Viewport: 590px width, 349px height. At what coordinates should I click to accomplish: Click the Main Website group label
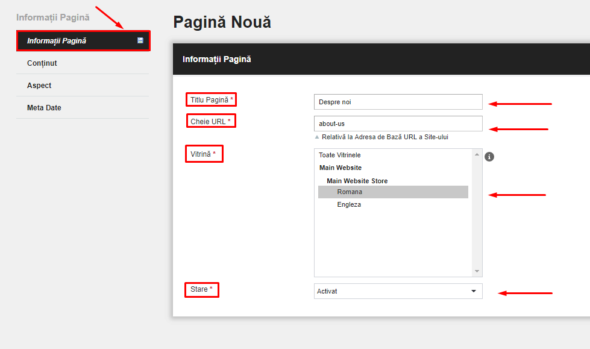(340, 168)
